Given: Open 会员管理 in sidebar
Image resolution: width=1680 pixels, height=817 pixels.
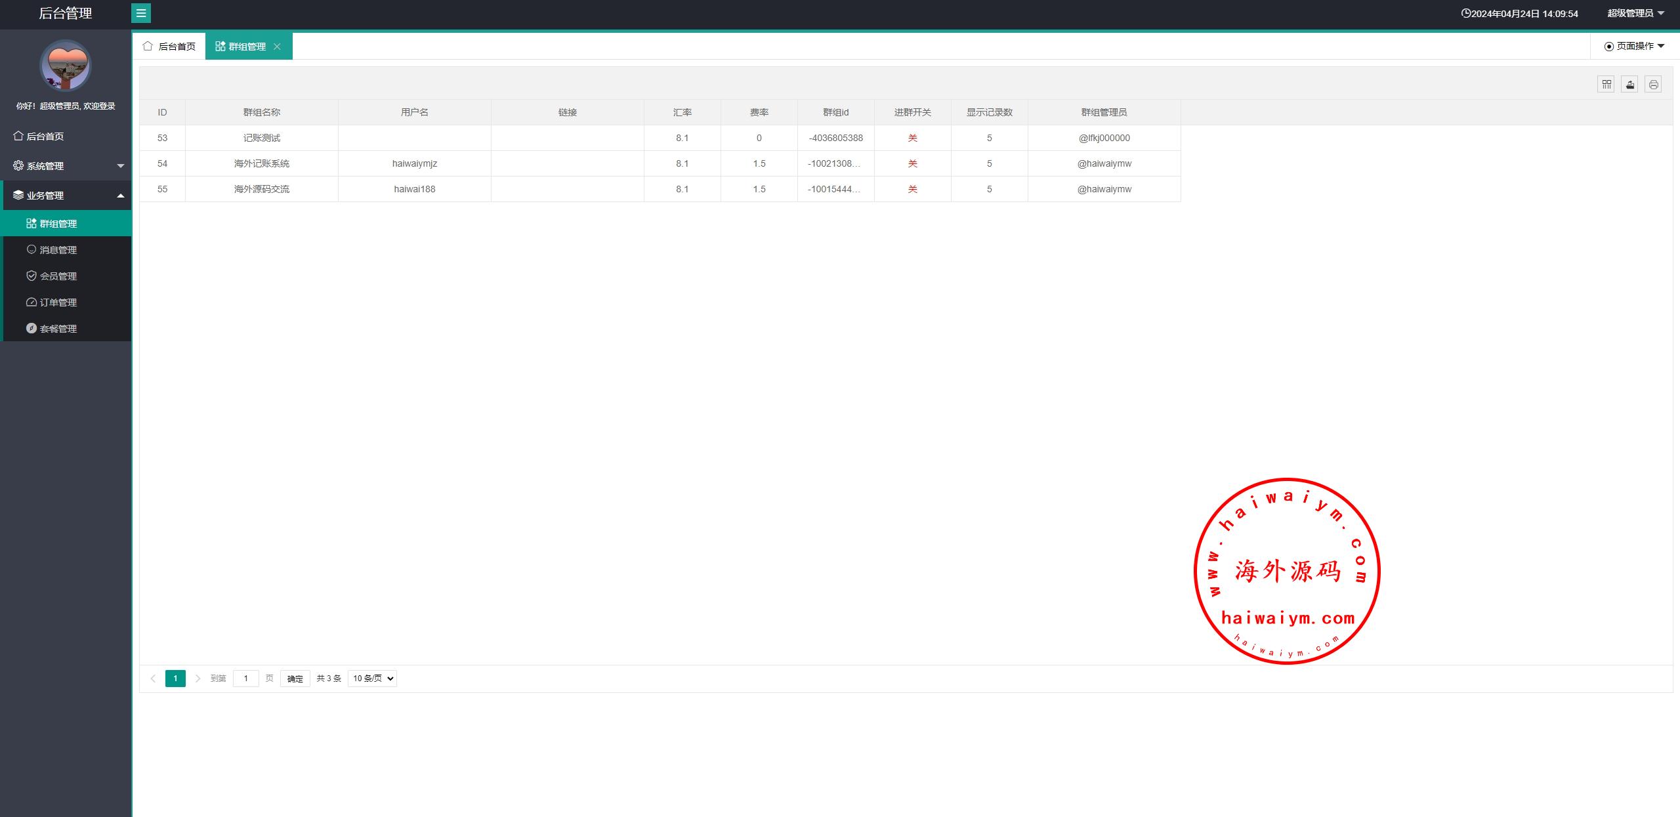Looking at the screenshot, I should click(x=58, y=276).
